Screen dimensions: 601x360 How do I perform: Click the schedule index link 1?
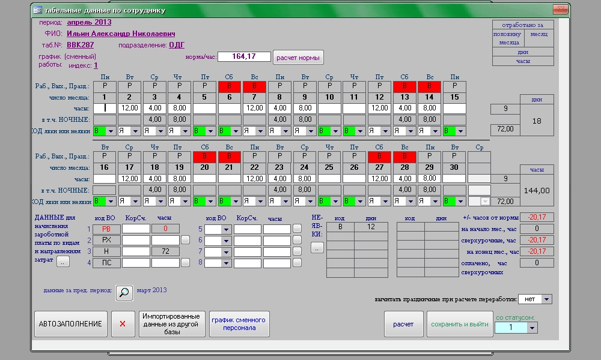96,65
